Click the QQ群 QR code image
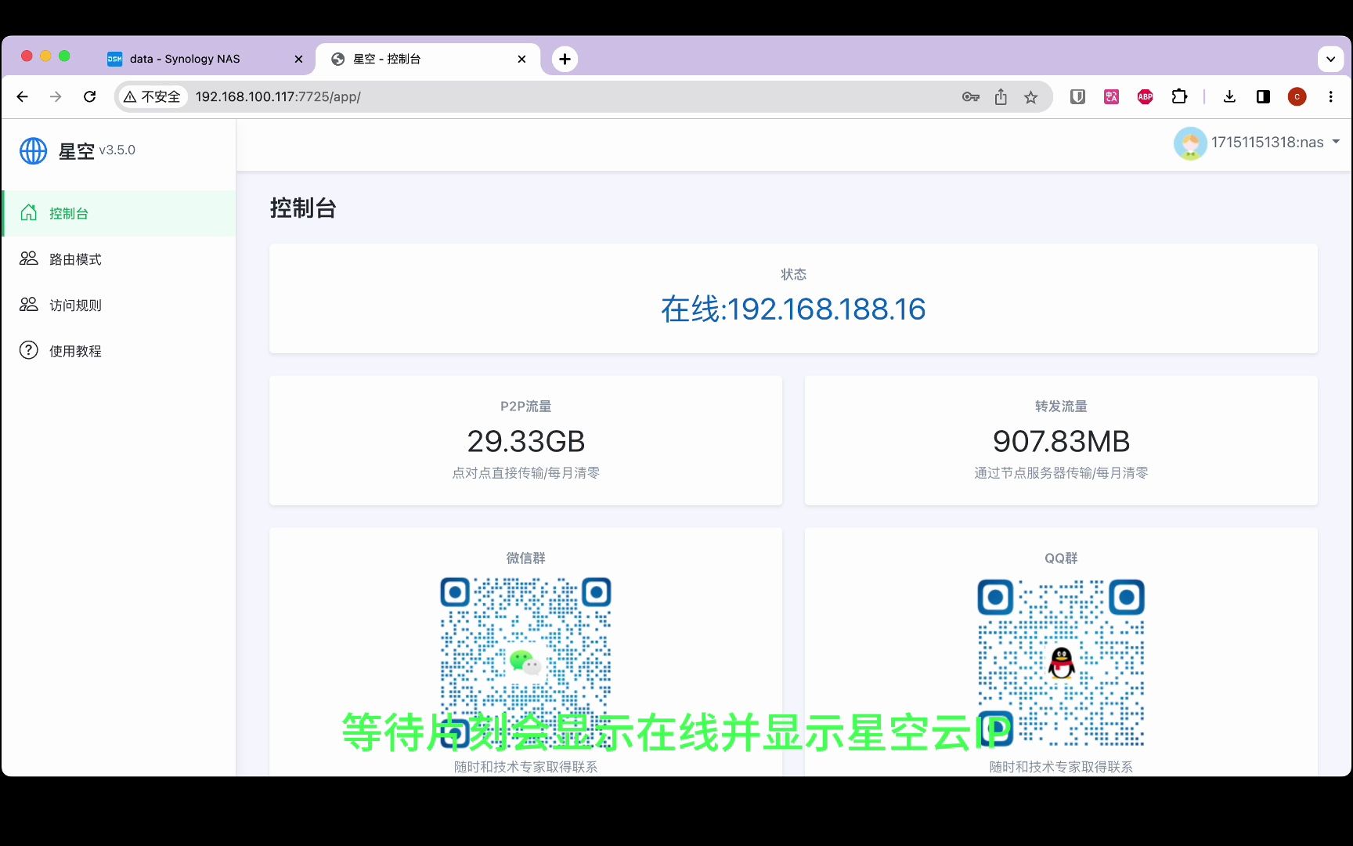1353x846 pixels. click(1061, 663)
